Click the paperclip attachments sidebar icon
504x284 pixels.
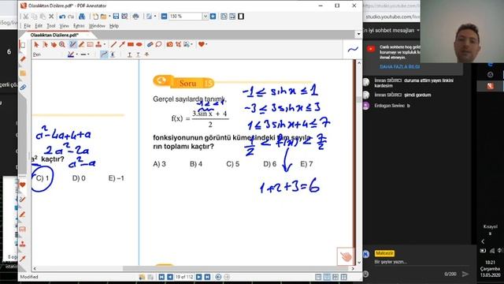pyautogui.click(x=23, y=88)
